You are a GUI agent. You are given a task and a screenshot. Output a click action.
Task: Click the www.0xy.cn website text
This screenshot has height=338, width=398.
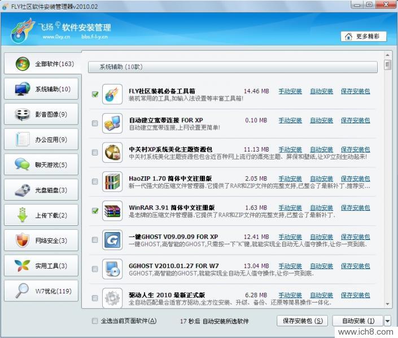click(56, 37)
